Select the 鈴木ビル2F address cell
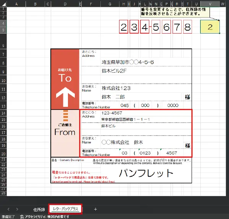This screenshot has width=229, height=219. [114, 71]
